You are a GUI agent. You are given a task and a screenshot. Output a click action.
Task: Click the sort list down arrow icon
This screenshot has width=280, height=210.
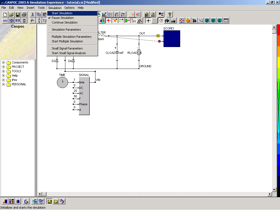[x=201, y=21]
